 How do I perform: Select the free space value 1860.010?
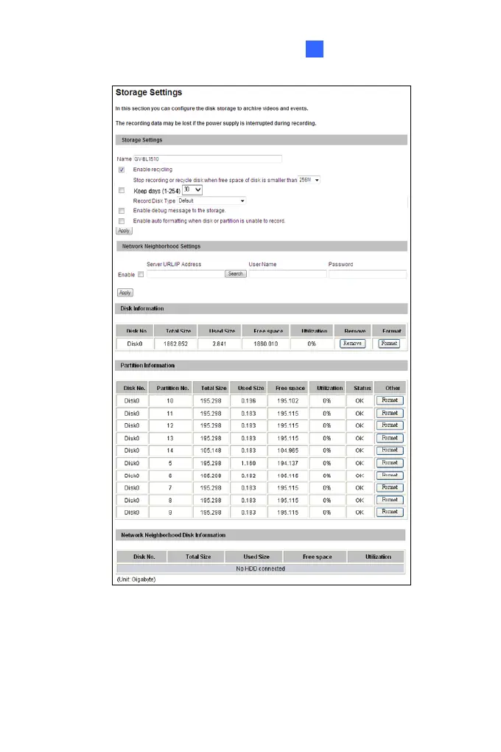pyautogui.click(x=265, y=344)
